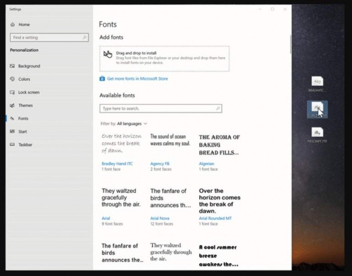Click the drag and drop hand icon
This screenshot has width=352, height=276.
(x=108, y=54)
